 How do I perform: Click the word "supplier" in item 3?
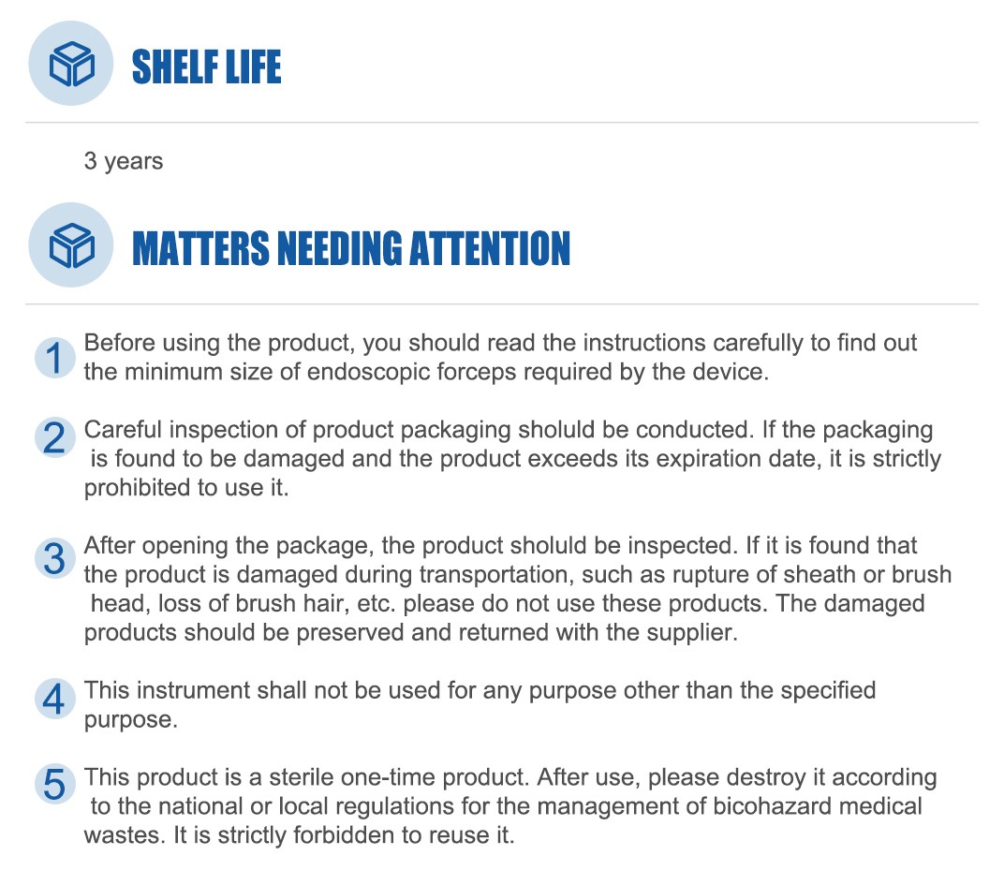pos(688,632)
